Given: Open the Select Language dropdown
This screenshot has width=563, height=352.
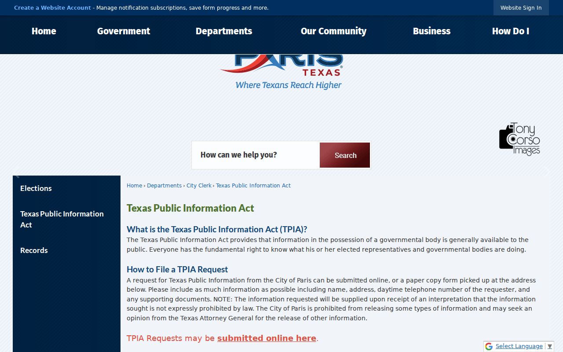Looking at the screenshot, I should 519,346.
